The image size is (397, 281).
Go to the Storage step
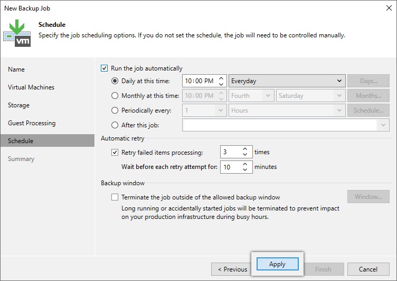point(18,105)
